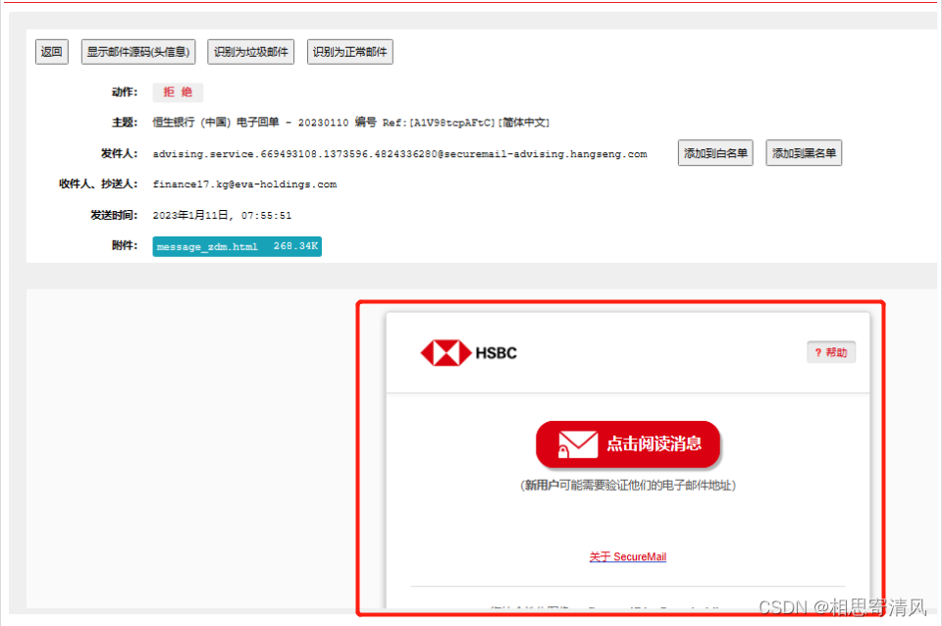Click the envelope icon in read-message button

[x=577, y=444]
